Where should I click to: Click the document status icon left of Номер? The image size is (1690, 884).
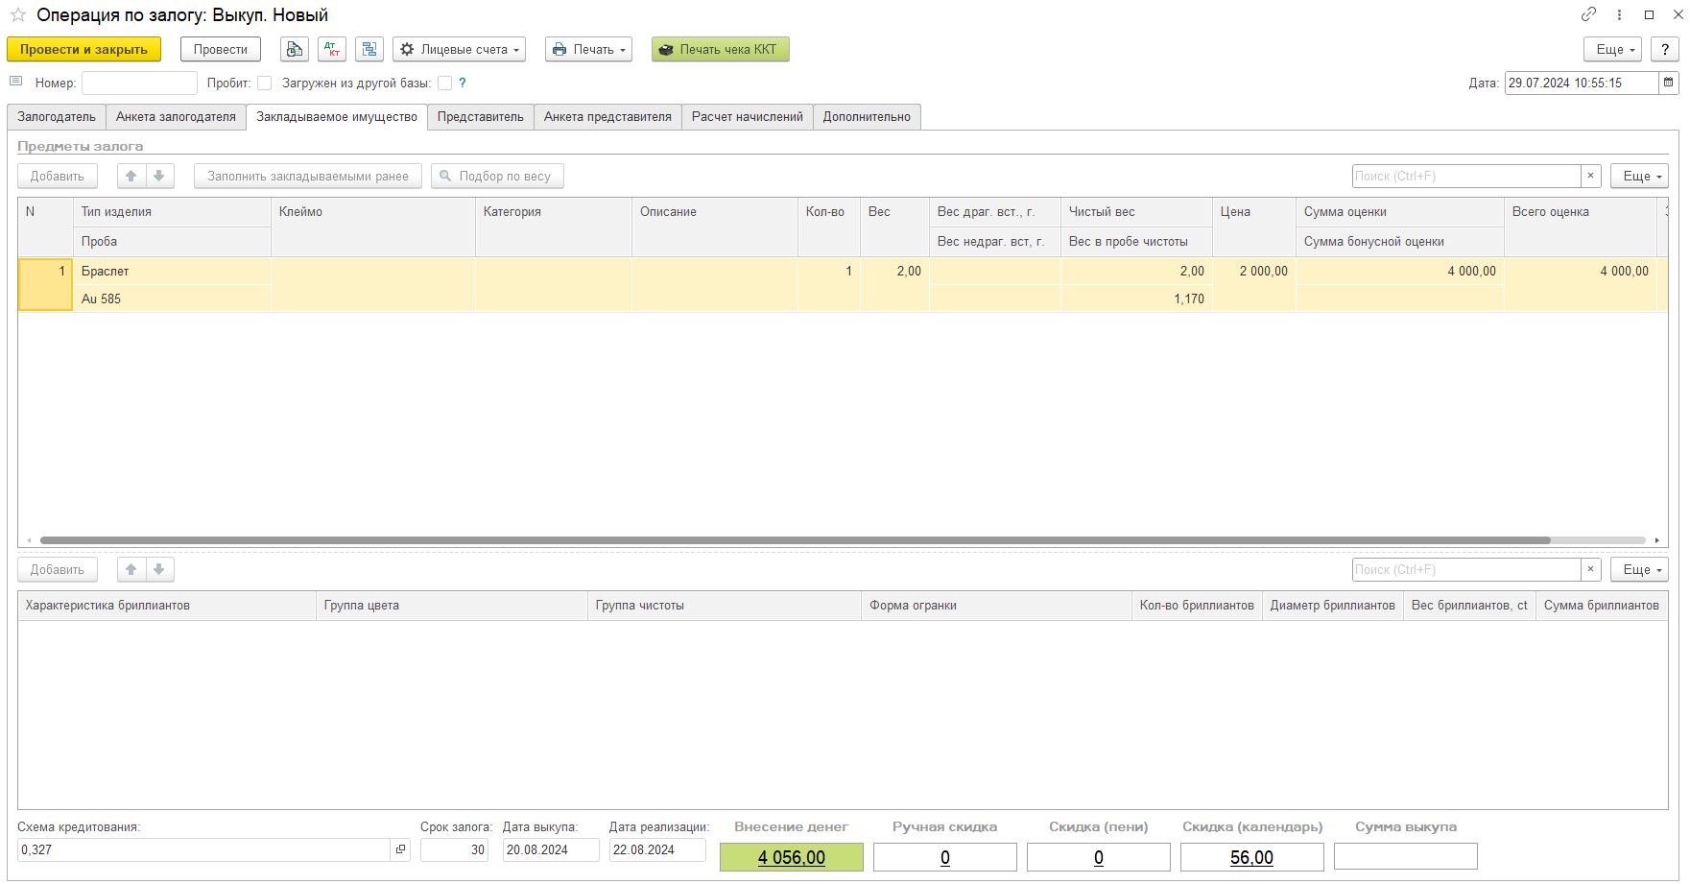[x=15, y=82]
